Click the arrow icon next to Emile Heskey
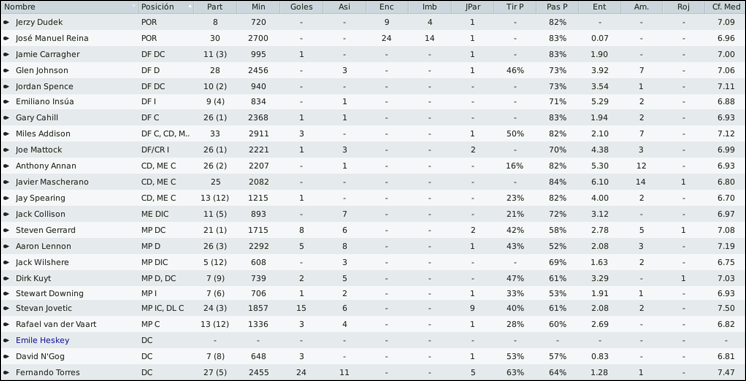 click(6, 340)
